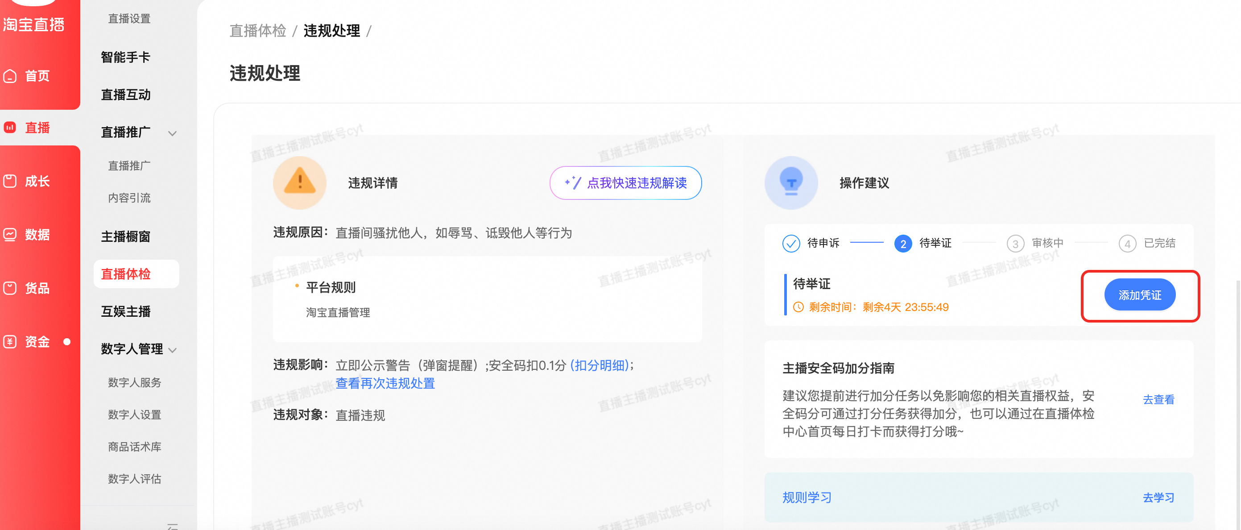Viewport: 1241px width, 530px height.
Task: Click the checkmark step icon for 待申诉
Action: (x=791, y=243)
